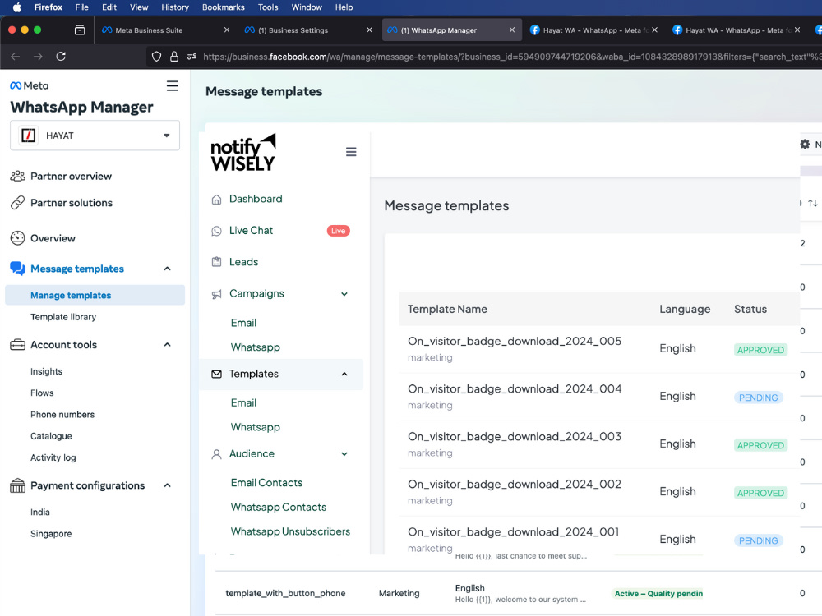Collapse the Payment configurations chevron
Screen dimensions: 822x616
coord(167,485)
